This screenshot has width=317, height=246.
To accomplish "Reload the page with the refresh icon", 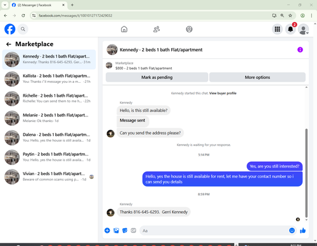I will 23,16.
